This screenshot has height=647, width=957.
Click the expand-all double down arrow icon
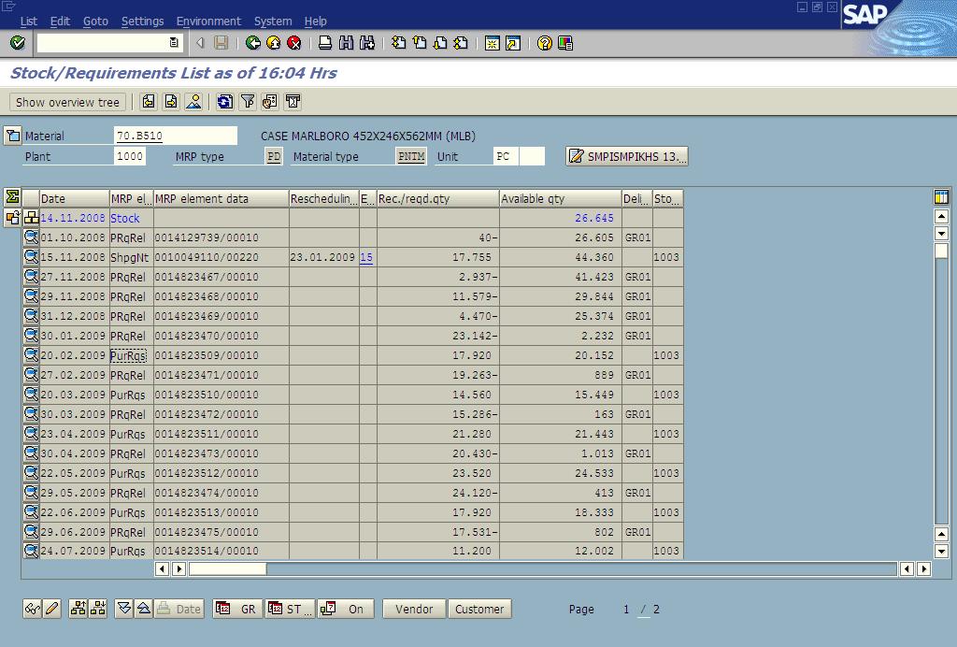(x=124, y=609)
